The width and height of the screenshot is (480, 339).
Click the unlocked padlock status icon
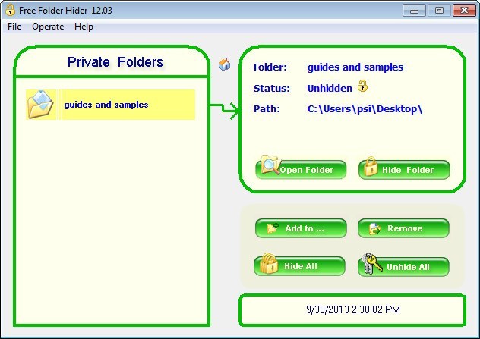click(362, 86)
